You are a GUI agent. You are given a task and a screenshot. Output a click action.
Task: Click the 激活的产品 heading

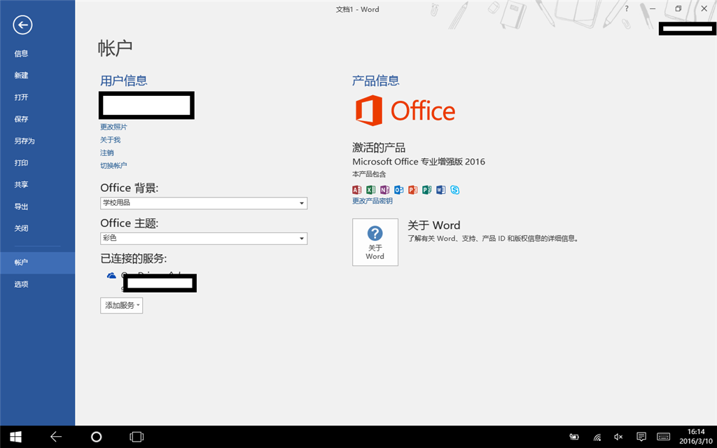pos(379,148)
